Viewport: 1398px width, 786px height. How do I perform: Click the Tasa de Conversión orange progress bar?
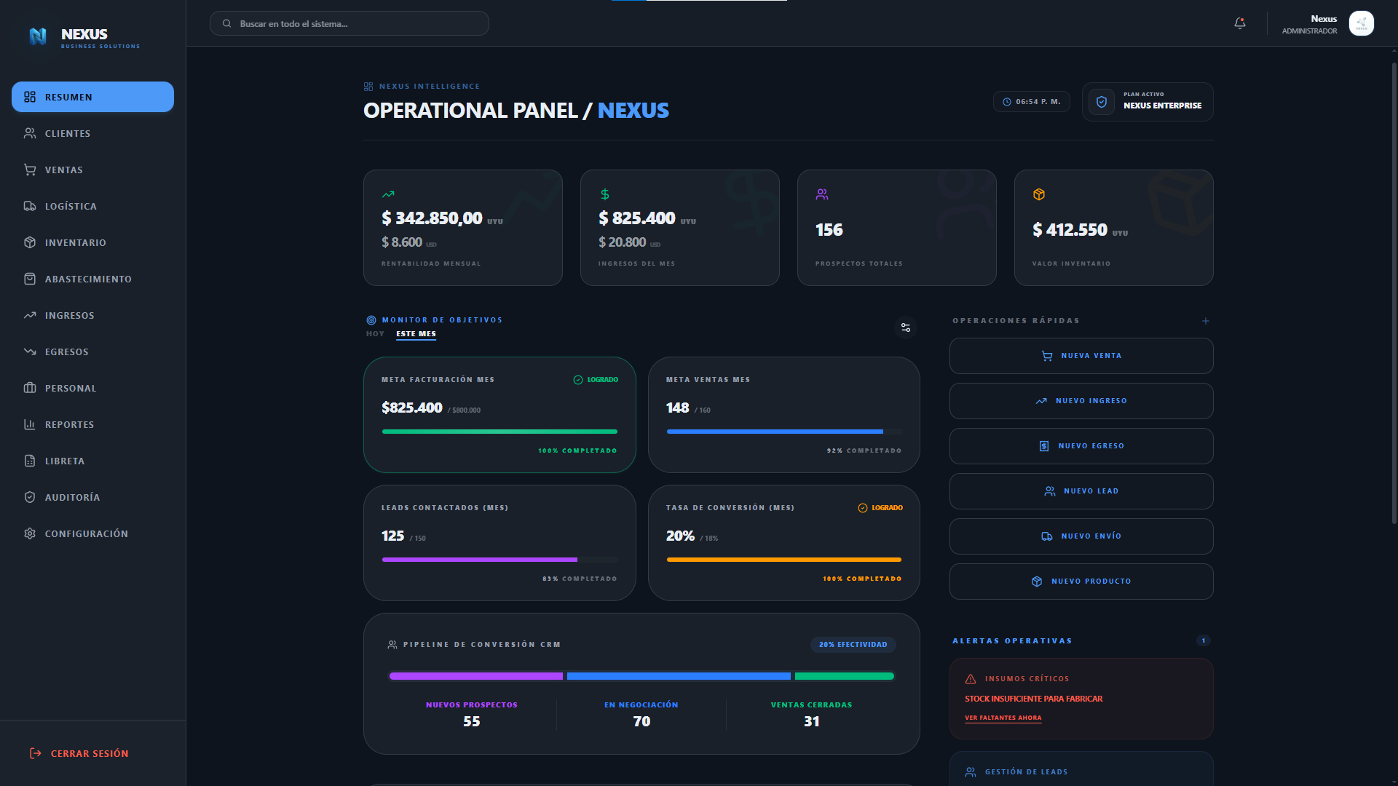point(784,560)
